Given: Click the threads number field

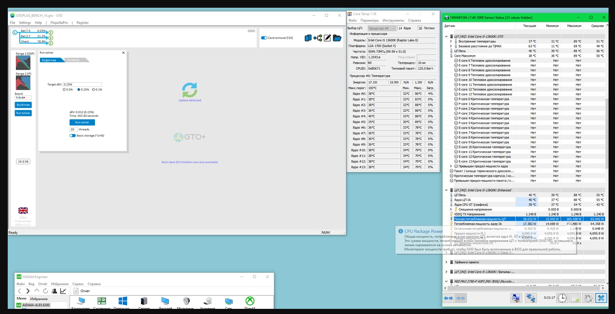Looking at the screenshot, I should click(73, 129).
